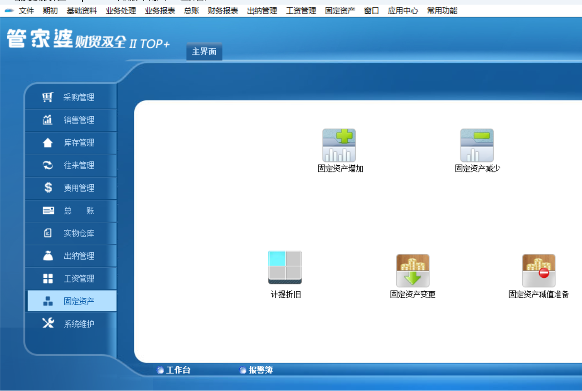Screen dimensions: 582x391
Task: Open the 期初 menu
Action: pos(50,10)
